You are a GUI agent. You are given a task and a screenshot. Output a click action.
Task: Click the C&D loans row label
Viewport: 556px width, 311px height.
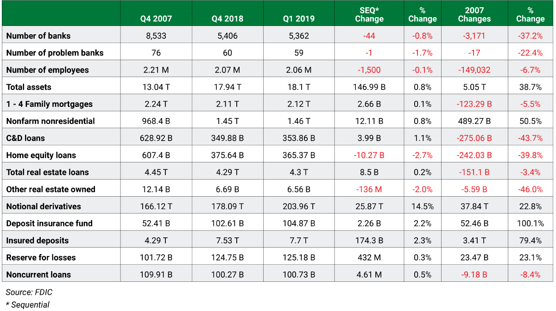25,138
